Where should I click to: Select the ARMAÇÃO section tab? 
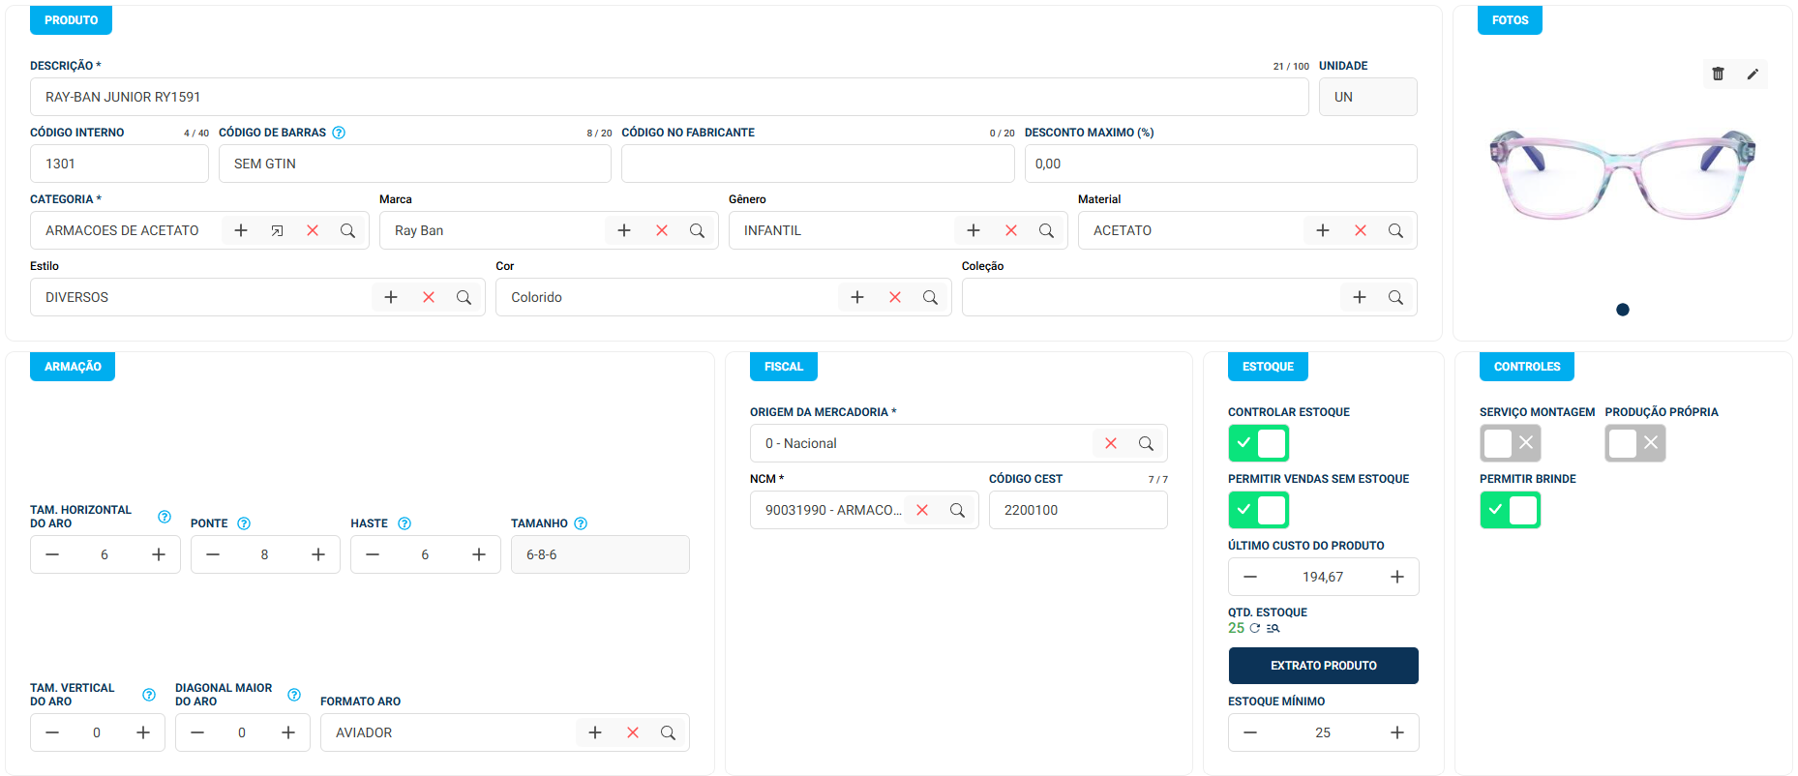pos(73,367)
